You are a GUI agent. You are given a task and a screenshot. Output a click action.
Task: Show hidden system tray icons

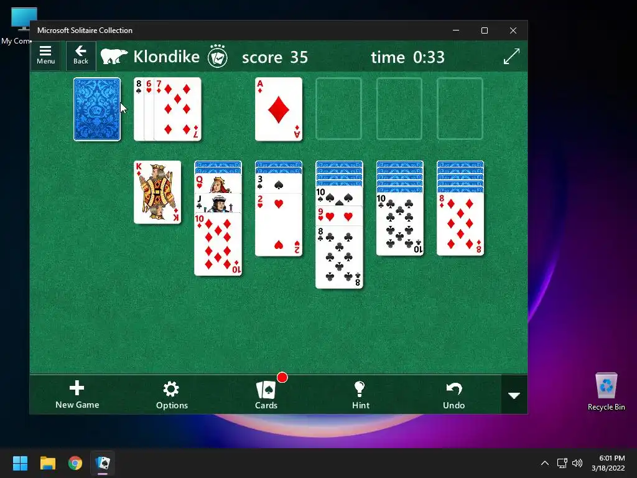[x=545, y=463]
